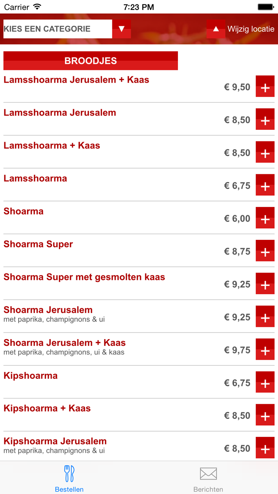
Task: Add Kipshoarma Jerusalem with plus icon
Action: coord(265,448)
